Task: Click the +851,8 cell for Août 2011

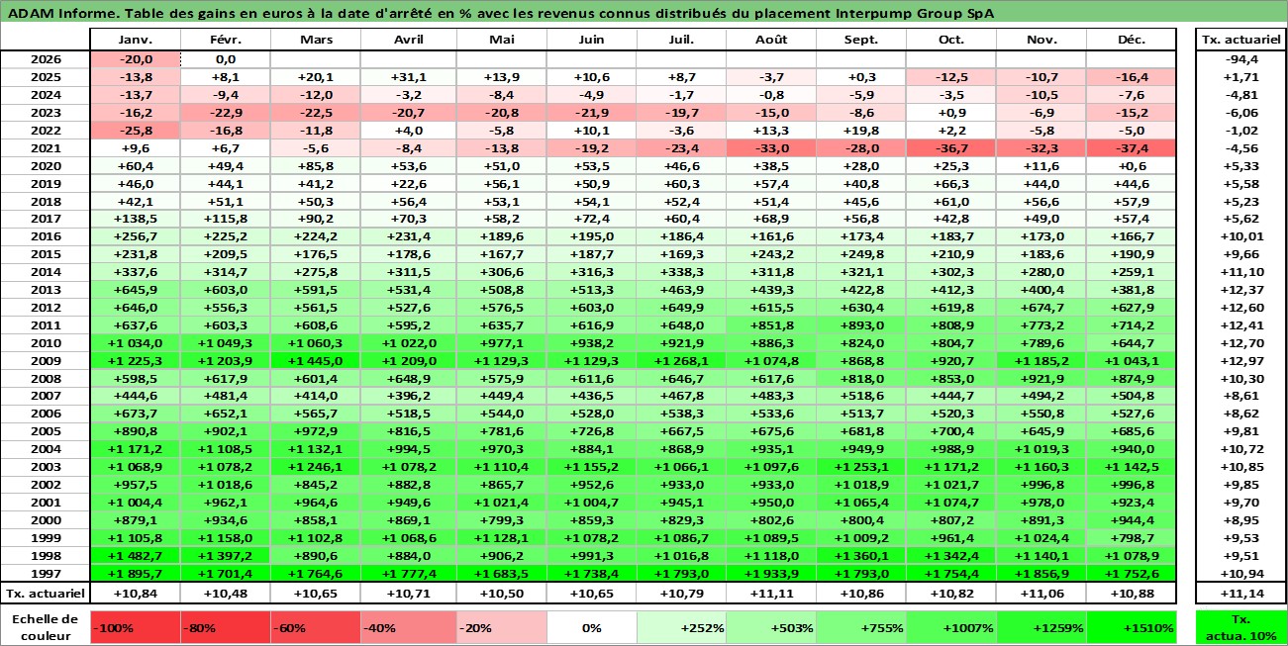Action: click(x=770, y=325)
